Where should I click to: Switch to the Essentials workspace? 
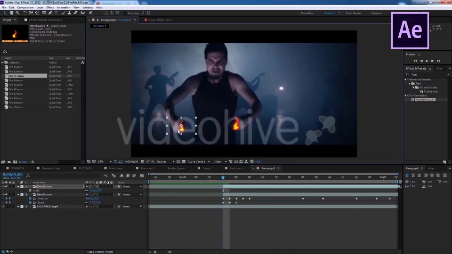tap(307, 13)
